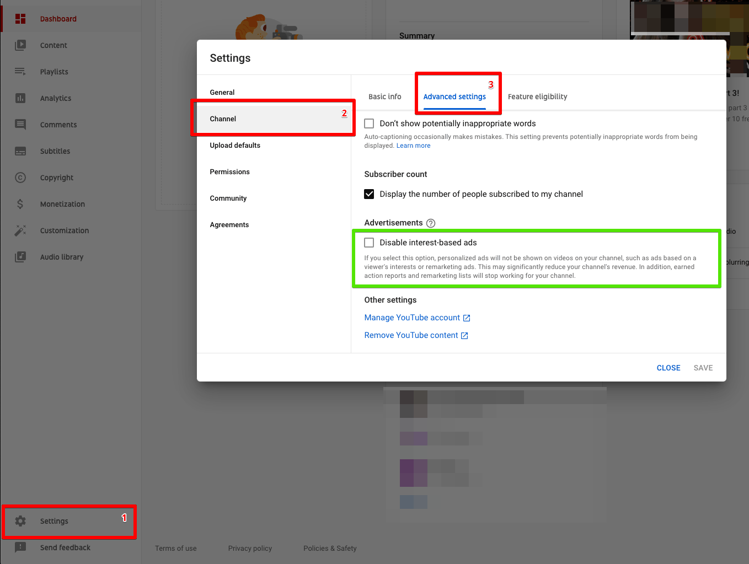Click Analytics label in sidebar
This screenshot has height=564, width=749.
click(56, 98)
